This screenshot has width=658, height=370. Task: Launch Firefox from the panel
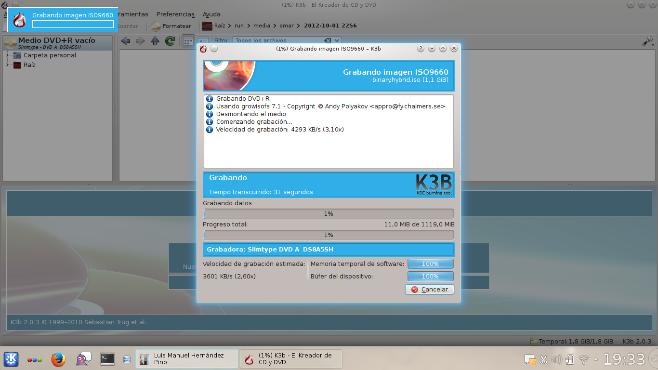[x=58, y=359]
